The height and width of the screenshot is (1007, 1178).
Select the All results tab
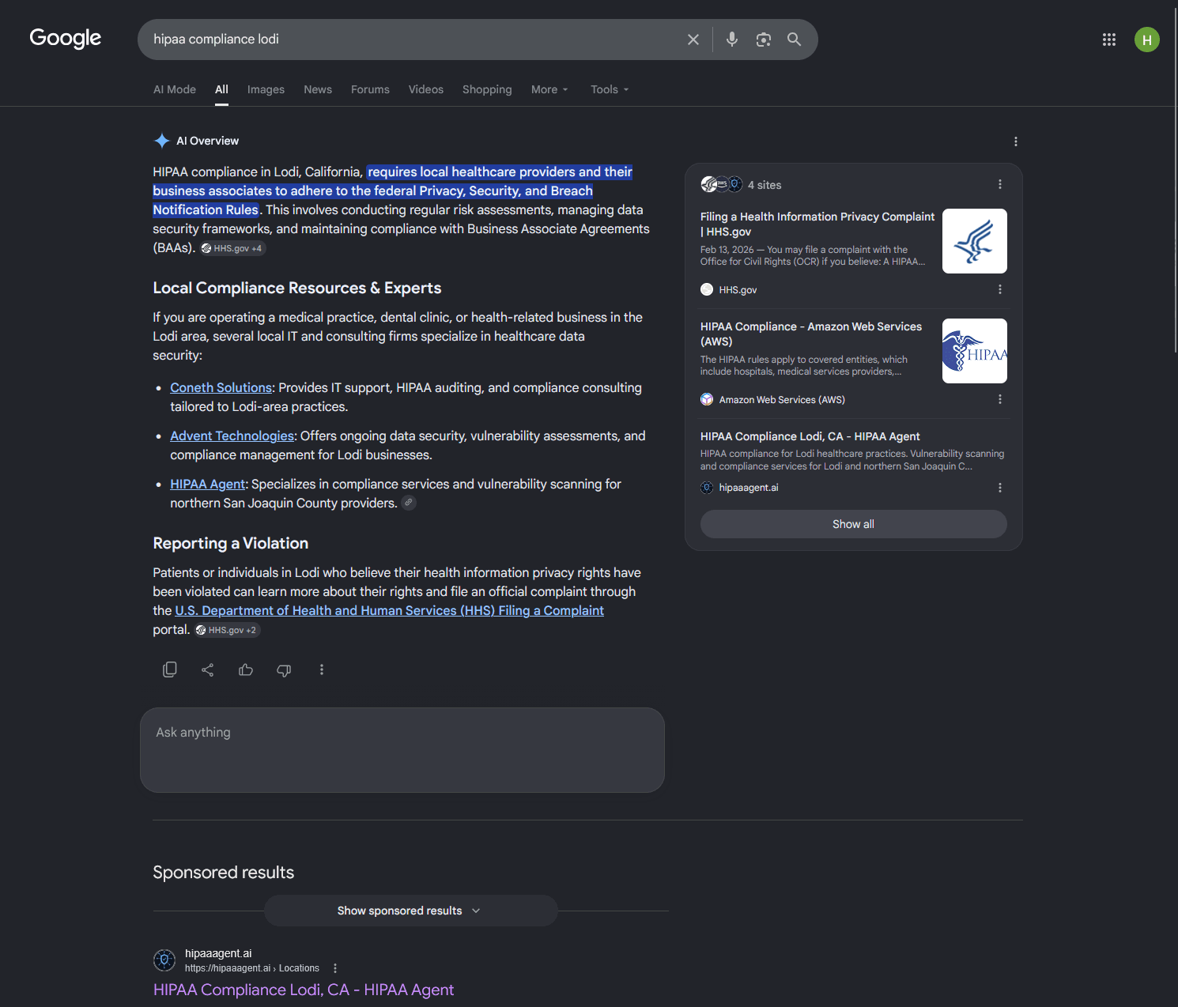(221, 89)
